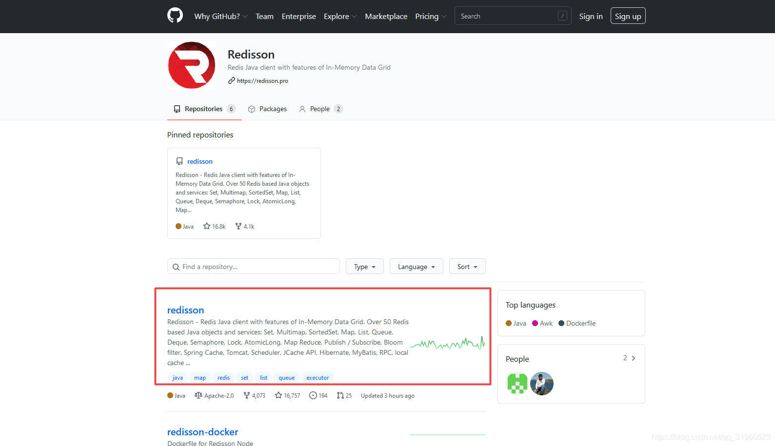Select the set topic tag
Image resolution: width=775 pixels, height=446 pixels.
[245, 378]
